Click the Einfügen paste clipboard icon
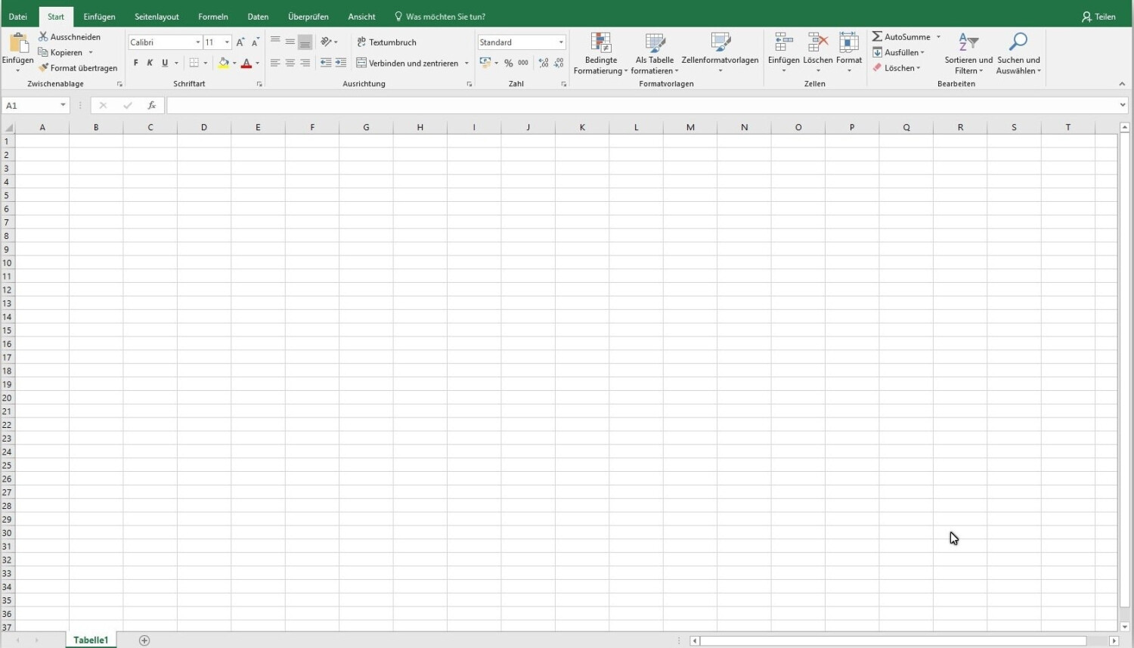This screenshot has height=648, width=1134. click(x=17, y=44)
